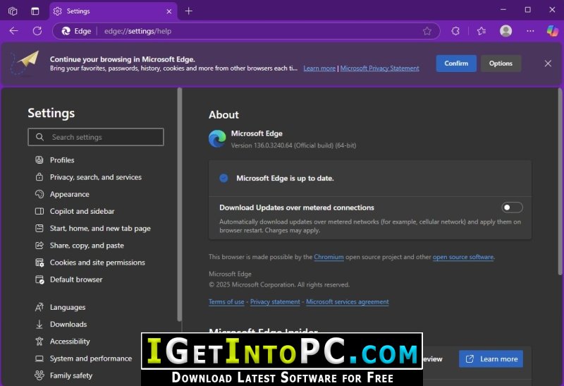Open the open source software link
The height and width of the screenshot is (386, 564).
[463, 257]
